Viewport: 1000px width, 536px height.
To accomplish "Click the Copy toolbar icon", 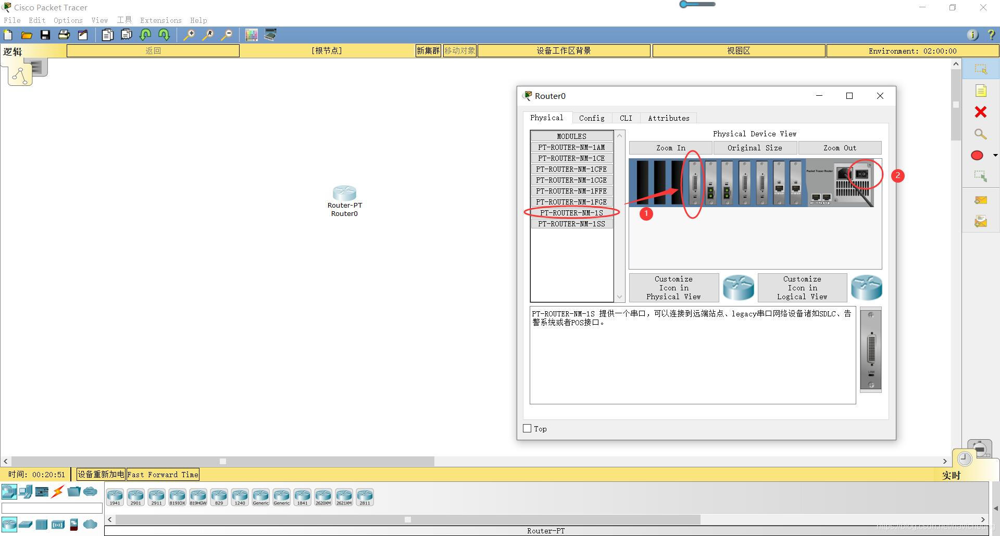I will coord(108,35).
